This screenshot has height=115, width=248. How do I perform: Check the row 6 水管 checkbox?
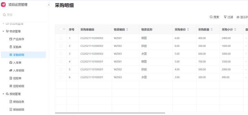coord(61,77)
